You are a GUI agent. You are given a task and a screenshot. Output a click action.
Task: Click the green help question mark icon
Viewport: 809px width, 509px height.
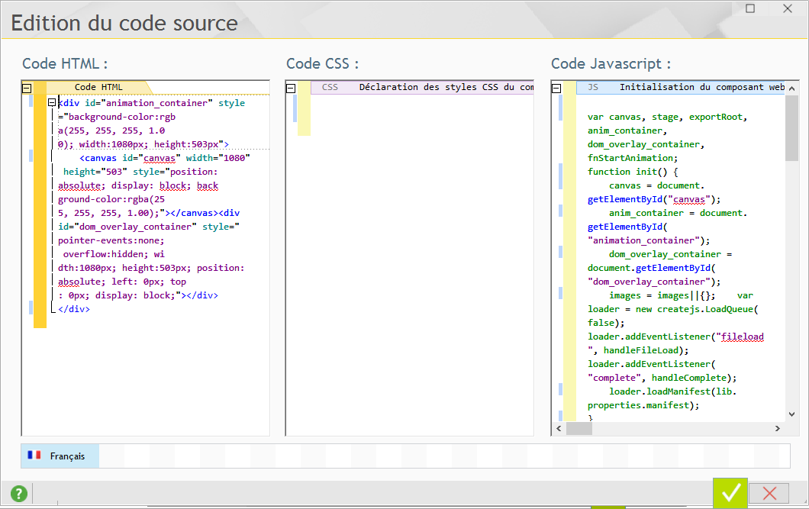tap(19, 494)
